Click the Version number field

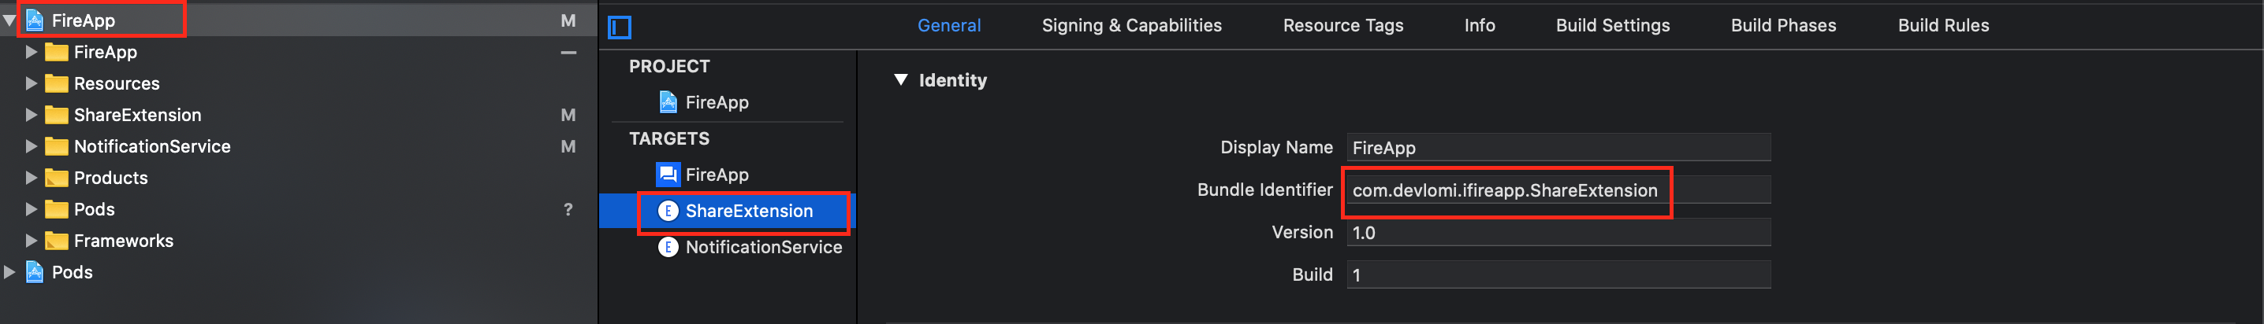pyautogui.click(x=1558, y=233)
